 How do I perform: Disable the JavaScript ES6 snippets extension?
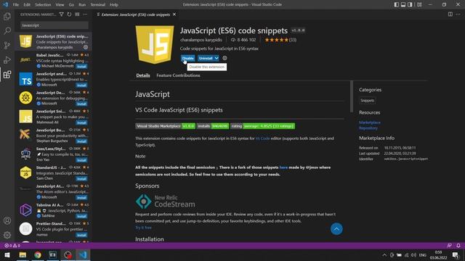coord(188,58)
